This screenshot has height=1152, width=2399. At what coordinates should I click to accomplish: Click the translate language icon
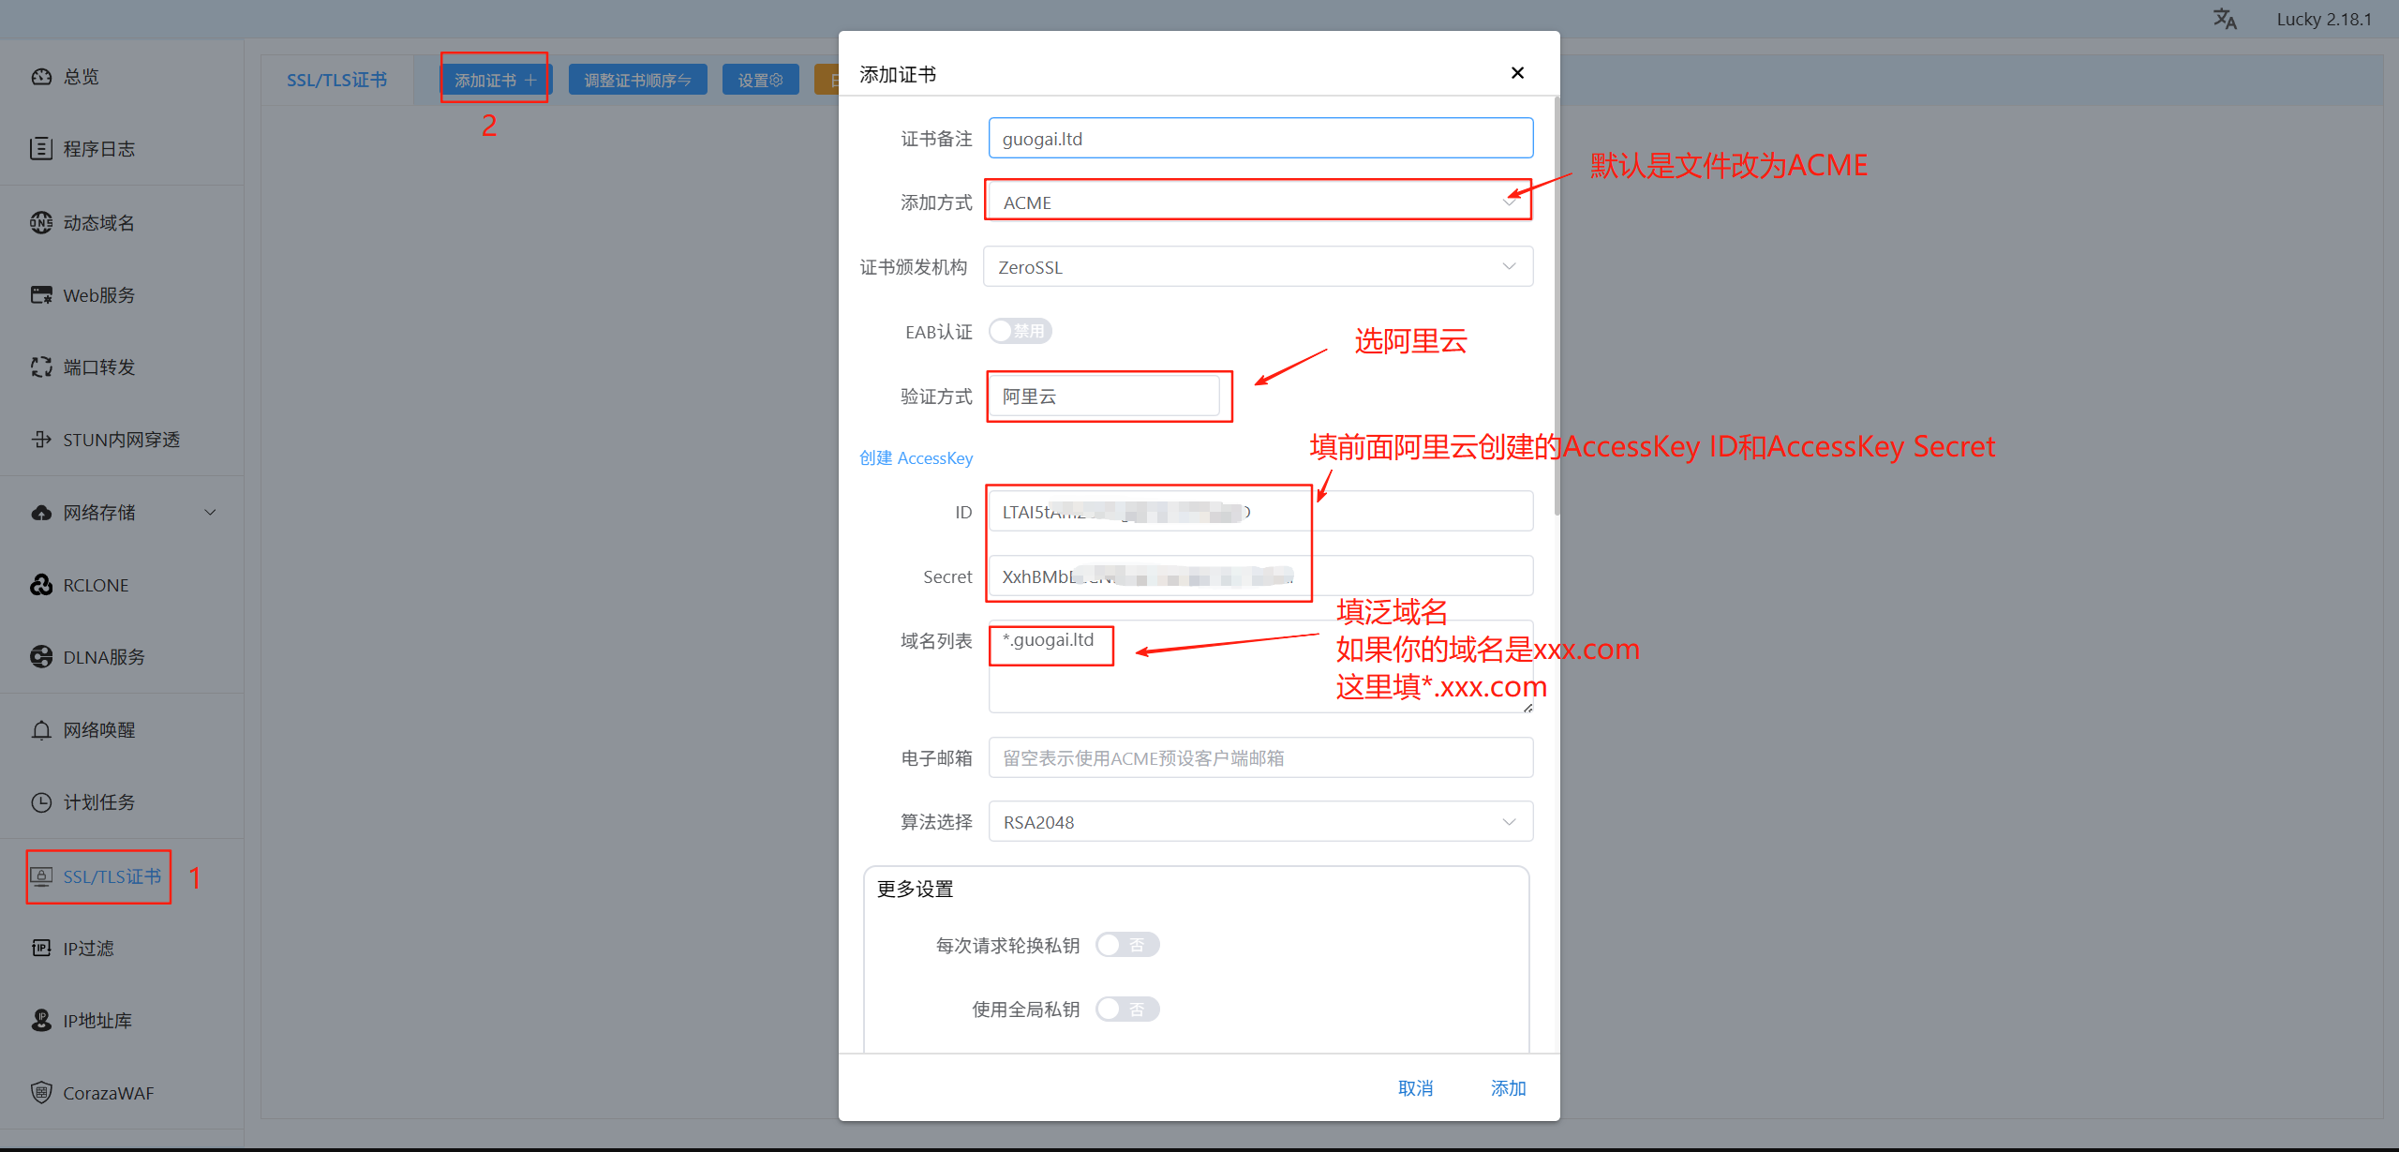[2224, 19]
